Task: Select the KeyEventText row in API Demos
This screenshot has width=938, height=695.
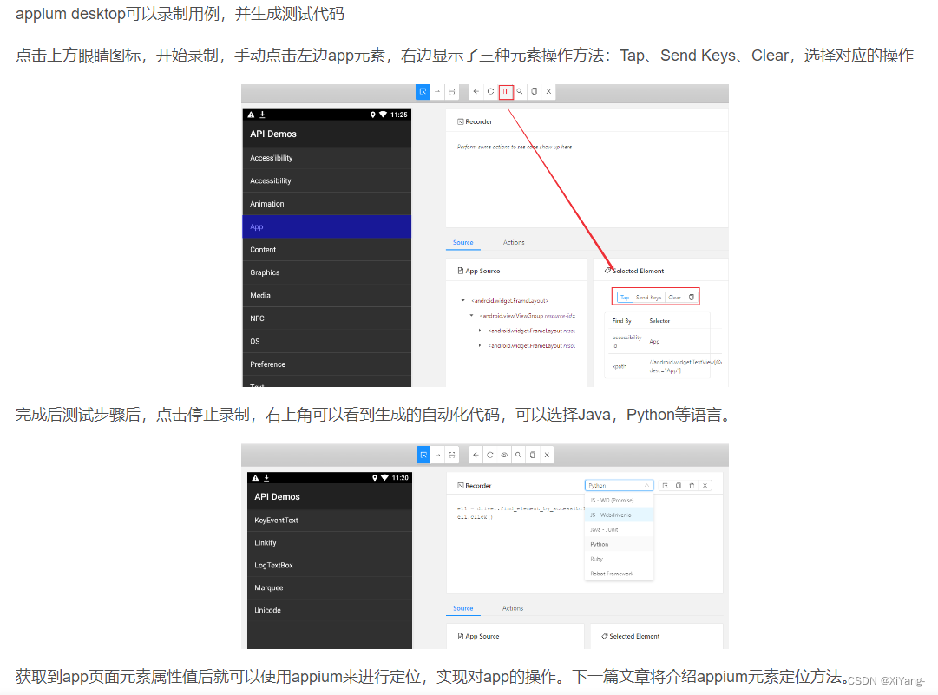Action: pyautogui.click(x=330, y=521)
